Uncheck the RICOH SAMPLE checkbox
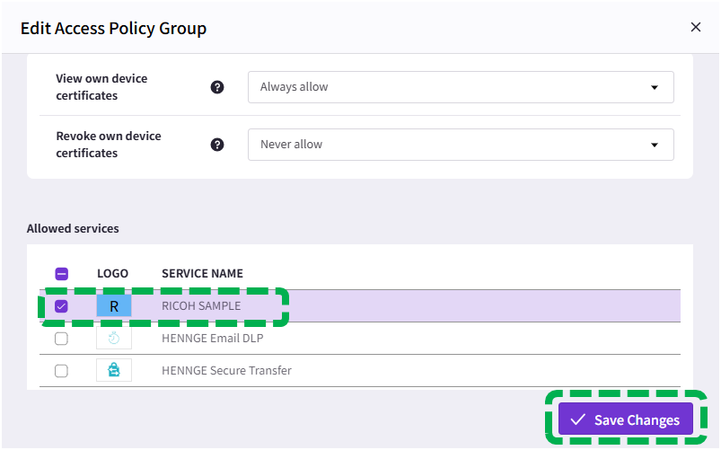The image size is (721, 450). pyautogui.click(x=61, y=306)
